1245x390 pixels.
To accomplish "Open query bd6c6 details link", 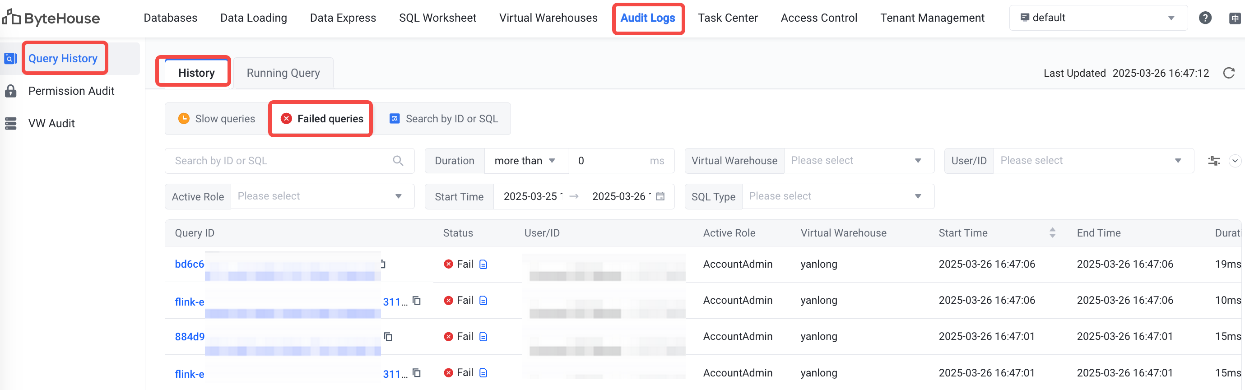I will [x=190, y=265].
